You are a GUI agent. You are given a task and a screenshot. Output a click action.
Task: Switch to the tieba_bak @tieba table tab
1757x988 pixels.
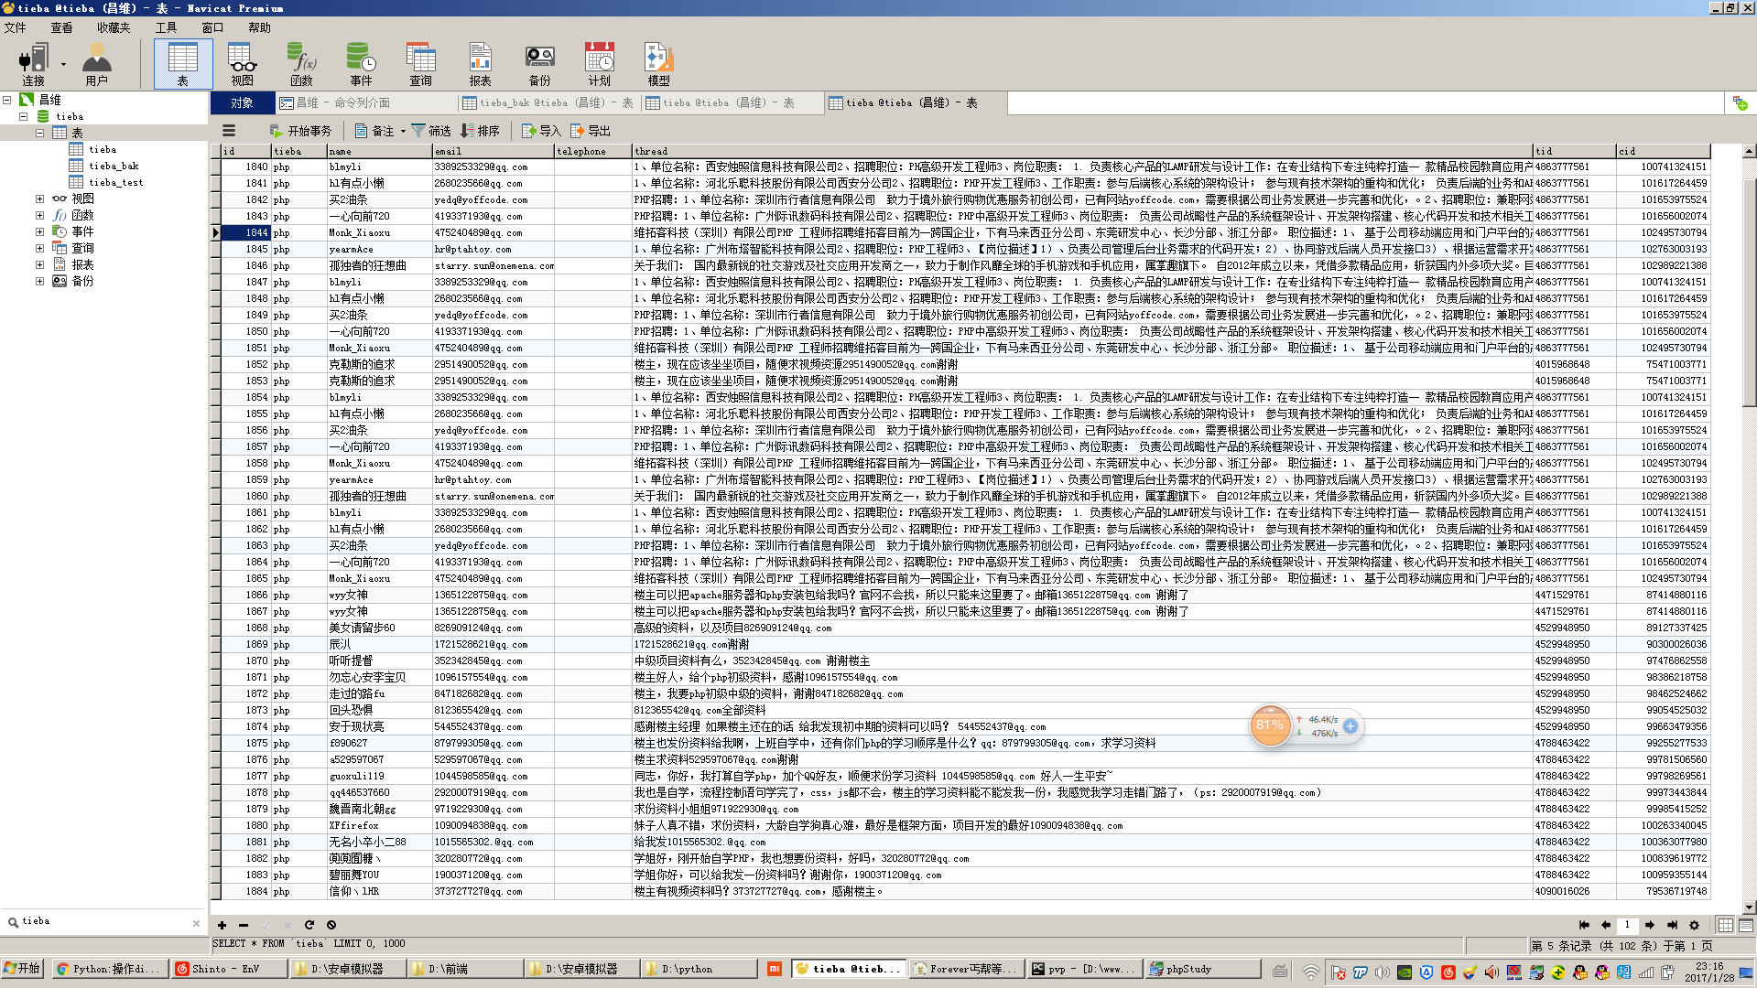click(x=548, y=103)
